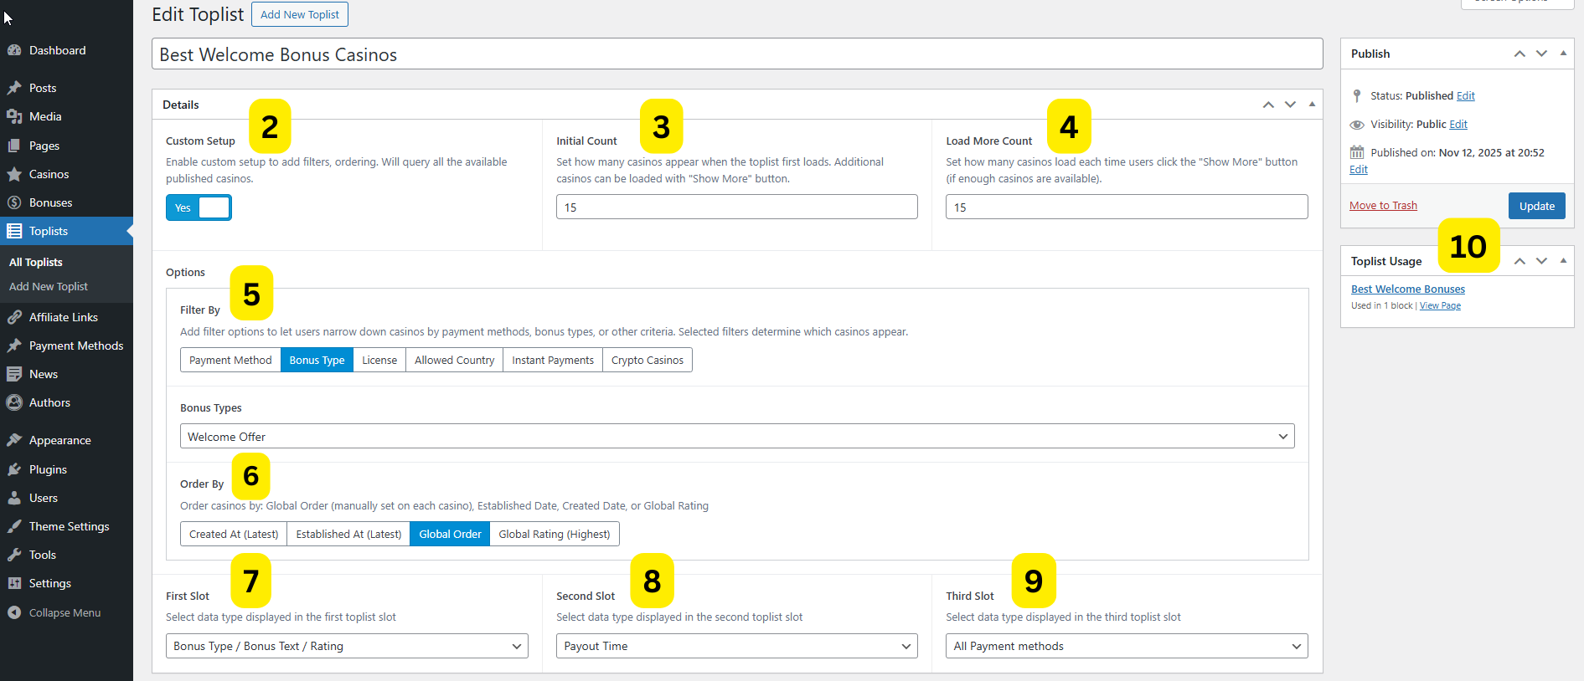Expand the Third Slot data dropdown

pos(1126,646)
